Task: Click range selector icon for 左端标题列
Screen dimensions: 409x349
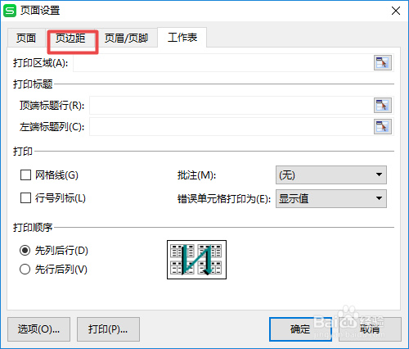Action: 383,126
